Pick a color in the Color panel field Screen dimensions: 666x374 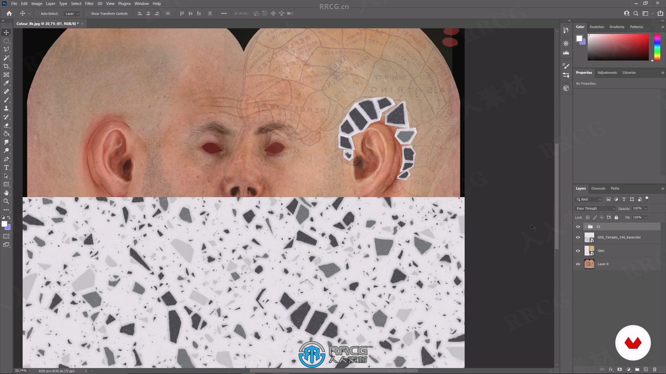tap(618, 47)
